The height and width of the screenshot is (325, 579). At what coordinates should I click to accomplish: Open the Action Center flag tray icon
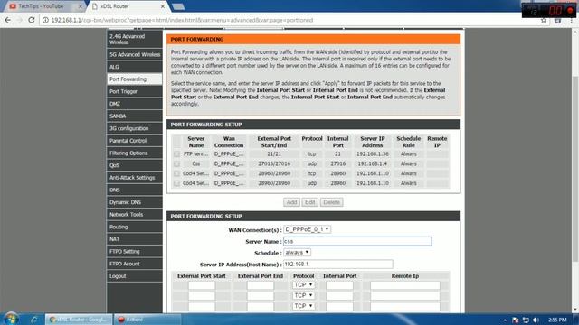[x=516, y=320]
